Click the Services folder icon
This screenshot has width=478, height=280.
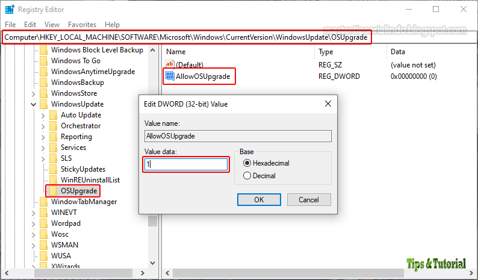[x=54, y=148]
